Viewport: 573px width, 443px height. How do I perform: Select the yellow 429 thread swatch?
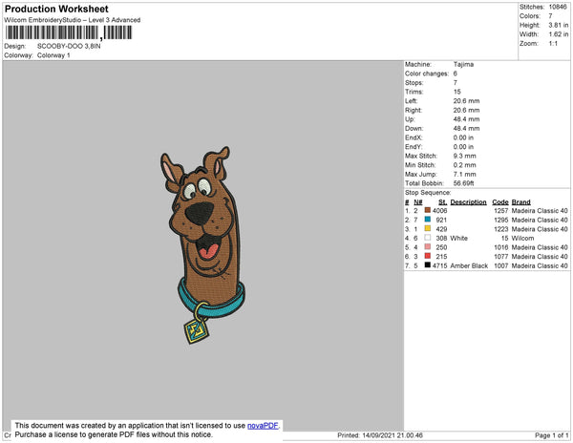[428, 228]
